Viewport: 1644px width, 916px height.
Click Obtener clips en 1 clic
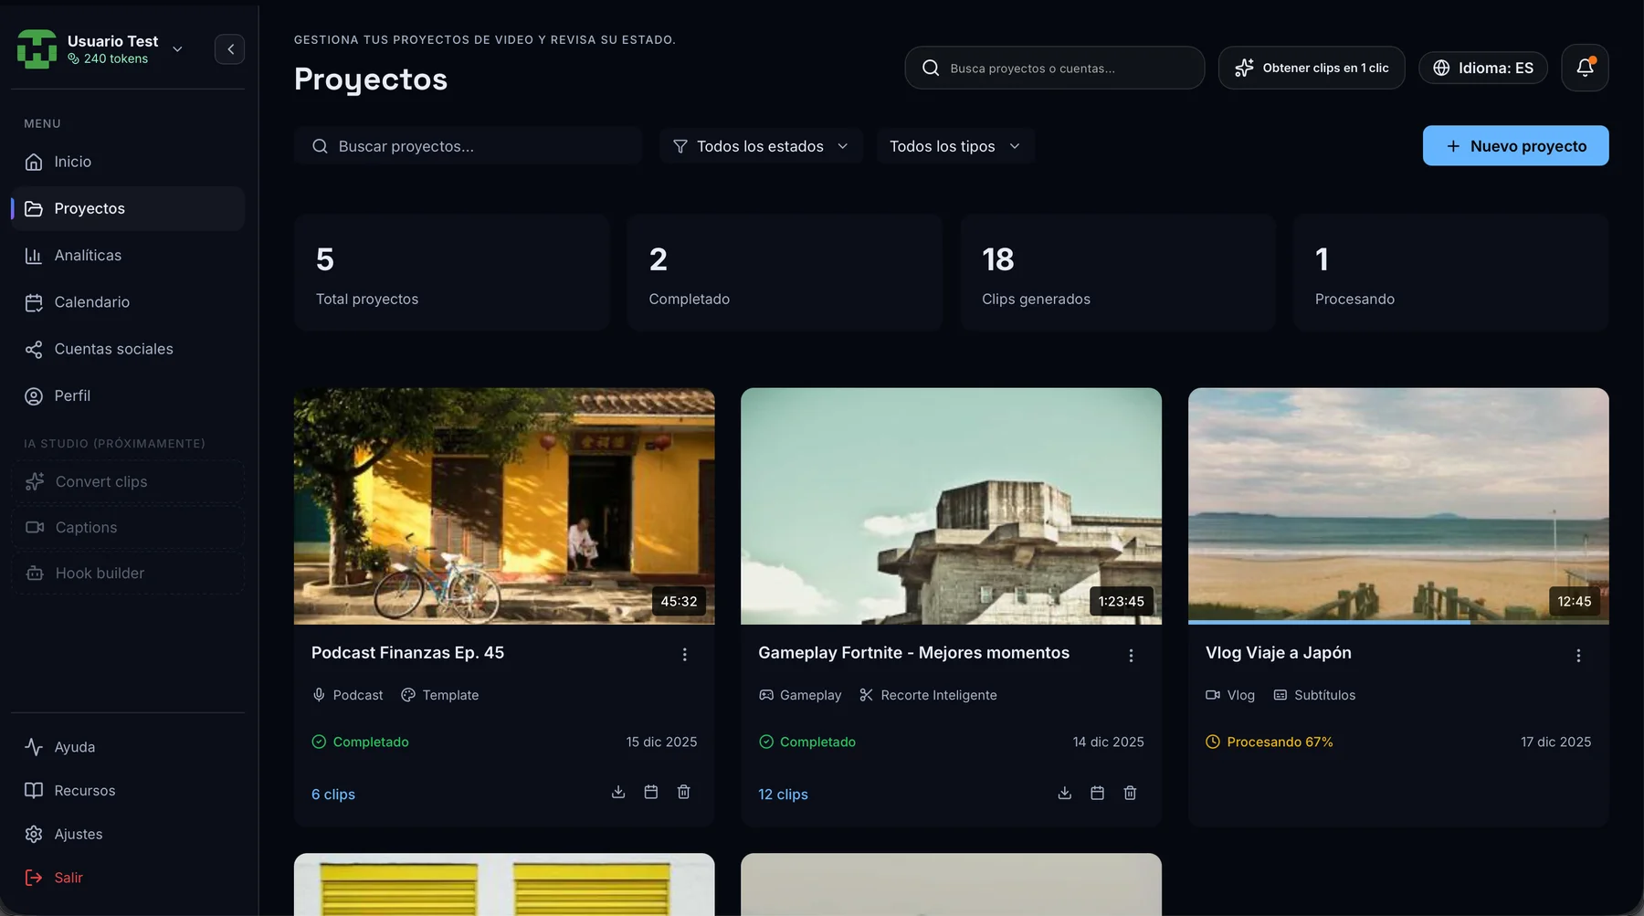[1312, 68]
